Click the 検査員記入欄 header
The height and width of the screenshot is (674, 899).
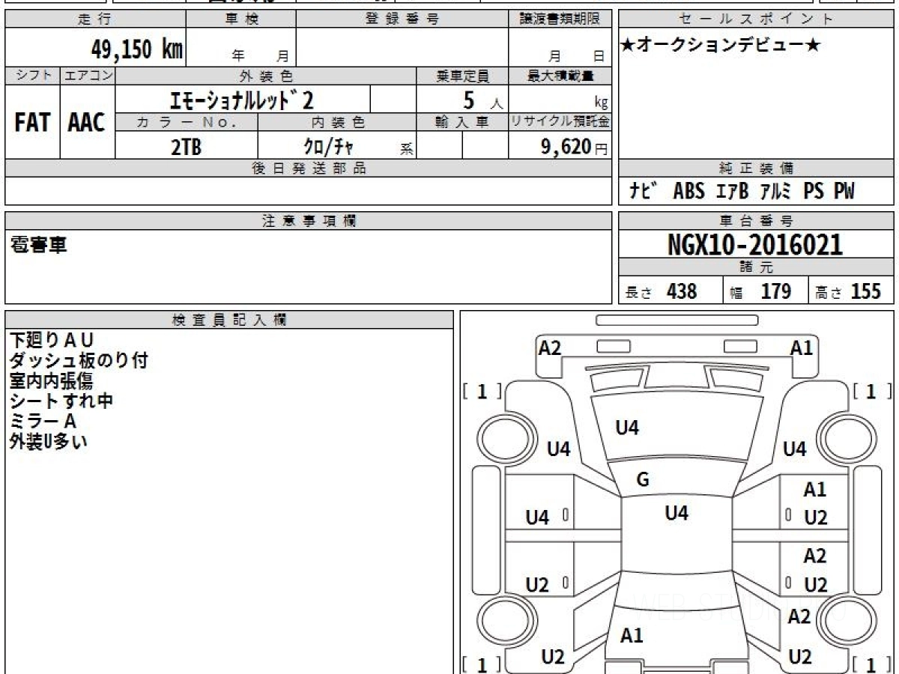click(229, 320)
